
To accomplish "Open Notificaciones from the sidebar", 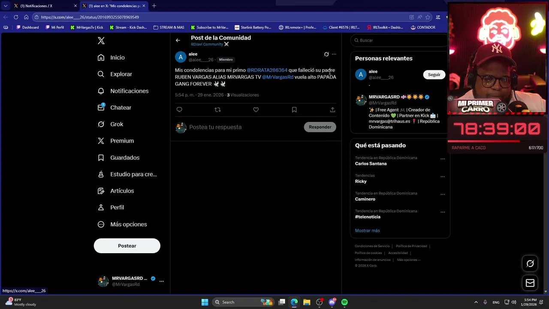I will point(123,91).
